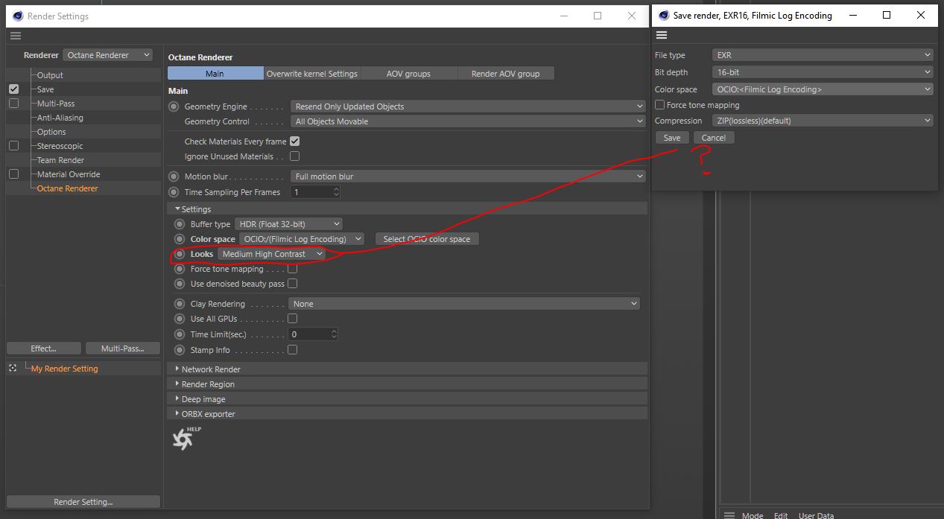Enable the Stereoscopic checkbox
This screenshot has width=944, height=519.
coord(13,146)
